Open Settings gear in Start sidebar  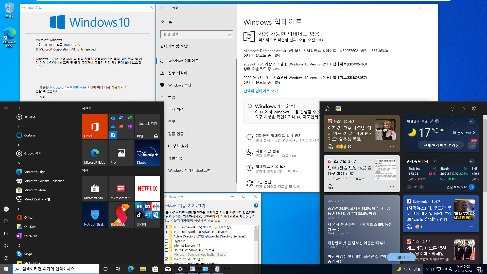[6, 246]
